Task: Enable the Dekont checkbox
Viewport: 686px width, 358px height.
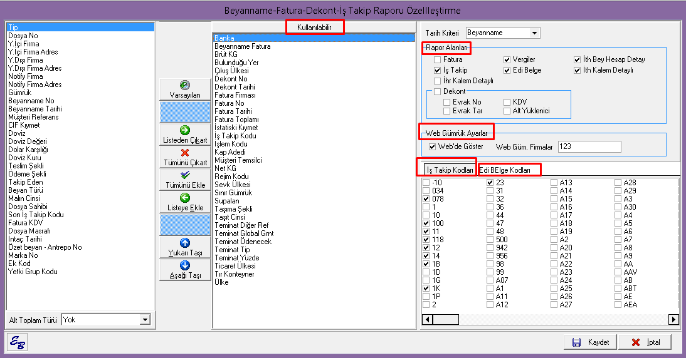Action: click(438, 91)
